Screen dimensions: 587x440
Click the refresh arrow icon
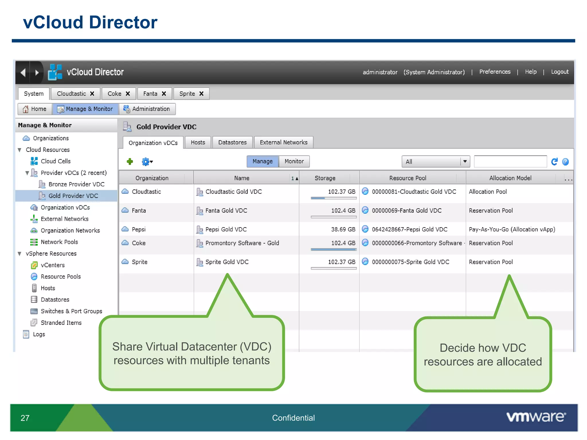click(x=554, y=162)
